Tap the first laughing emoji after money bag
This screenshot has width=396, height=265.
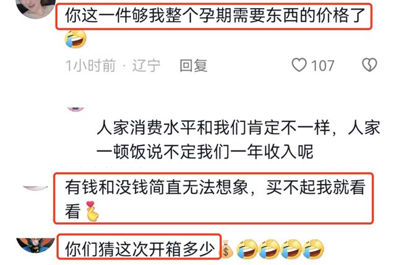tap(247, 250)
